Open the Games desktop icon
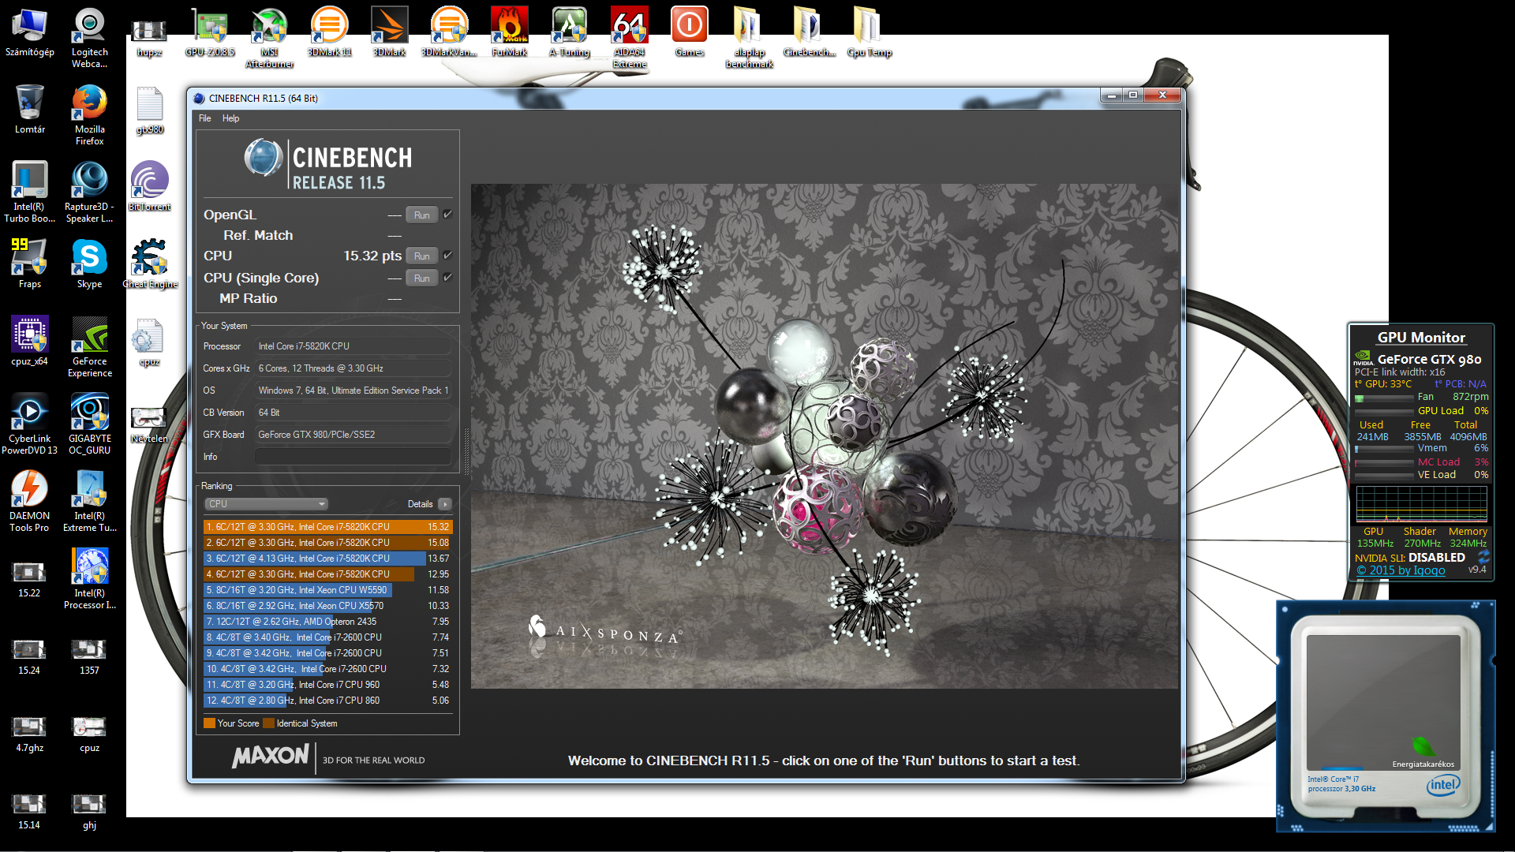Image resolution: width=1515 pixels, height=852 pixels. 690,32
